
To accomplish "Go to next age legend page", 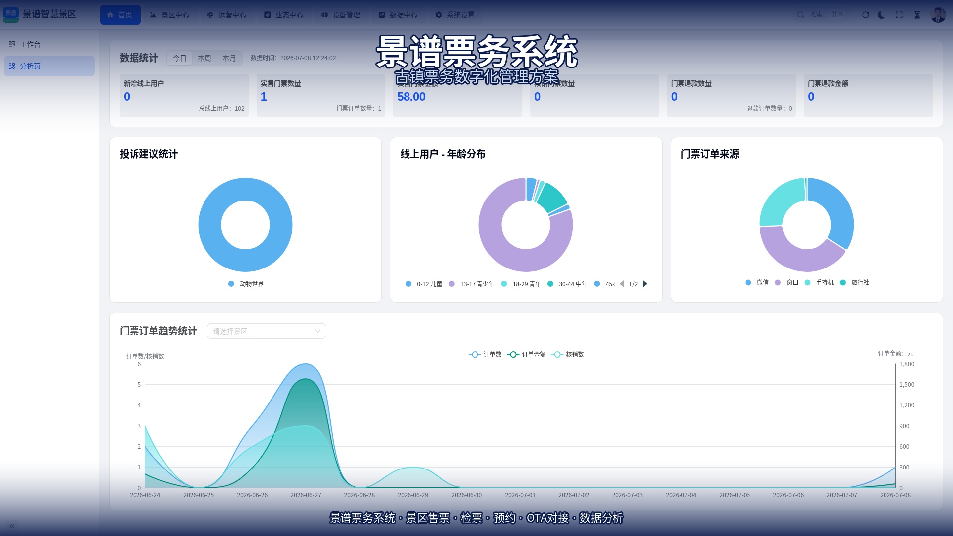I will point(645,284).
